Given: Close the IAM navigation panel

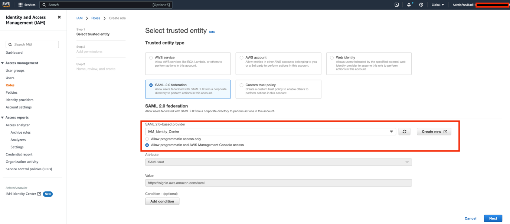Looking at the screenshot, I should (59, 17).
